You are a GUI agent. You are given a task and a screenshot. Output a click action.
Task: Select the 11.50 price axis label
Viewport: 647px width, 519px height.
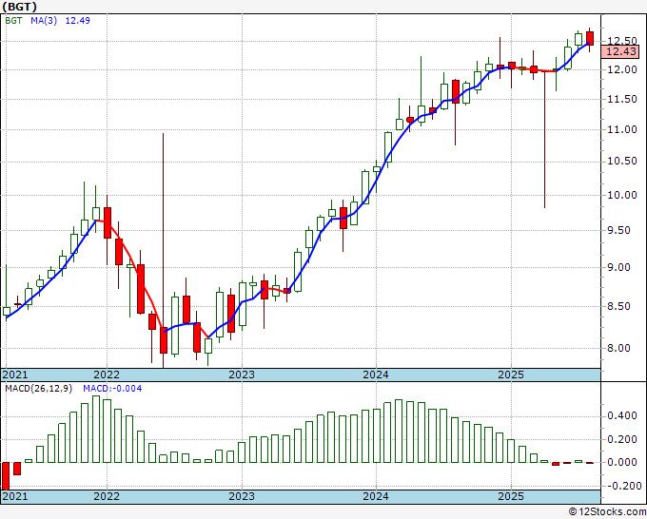pyautogui.click(x=622, y=99)
